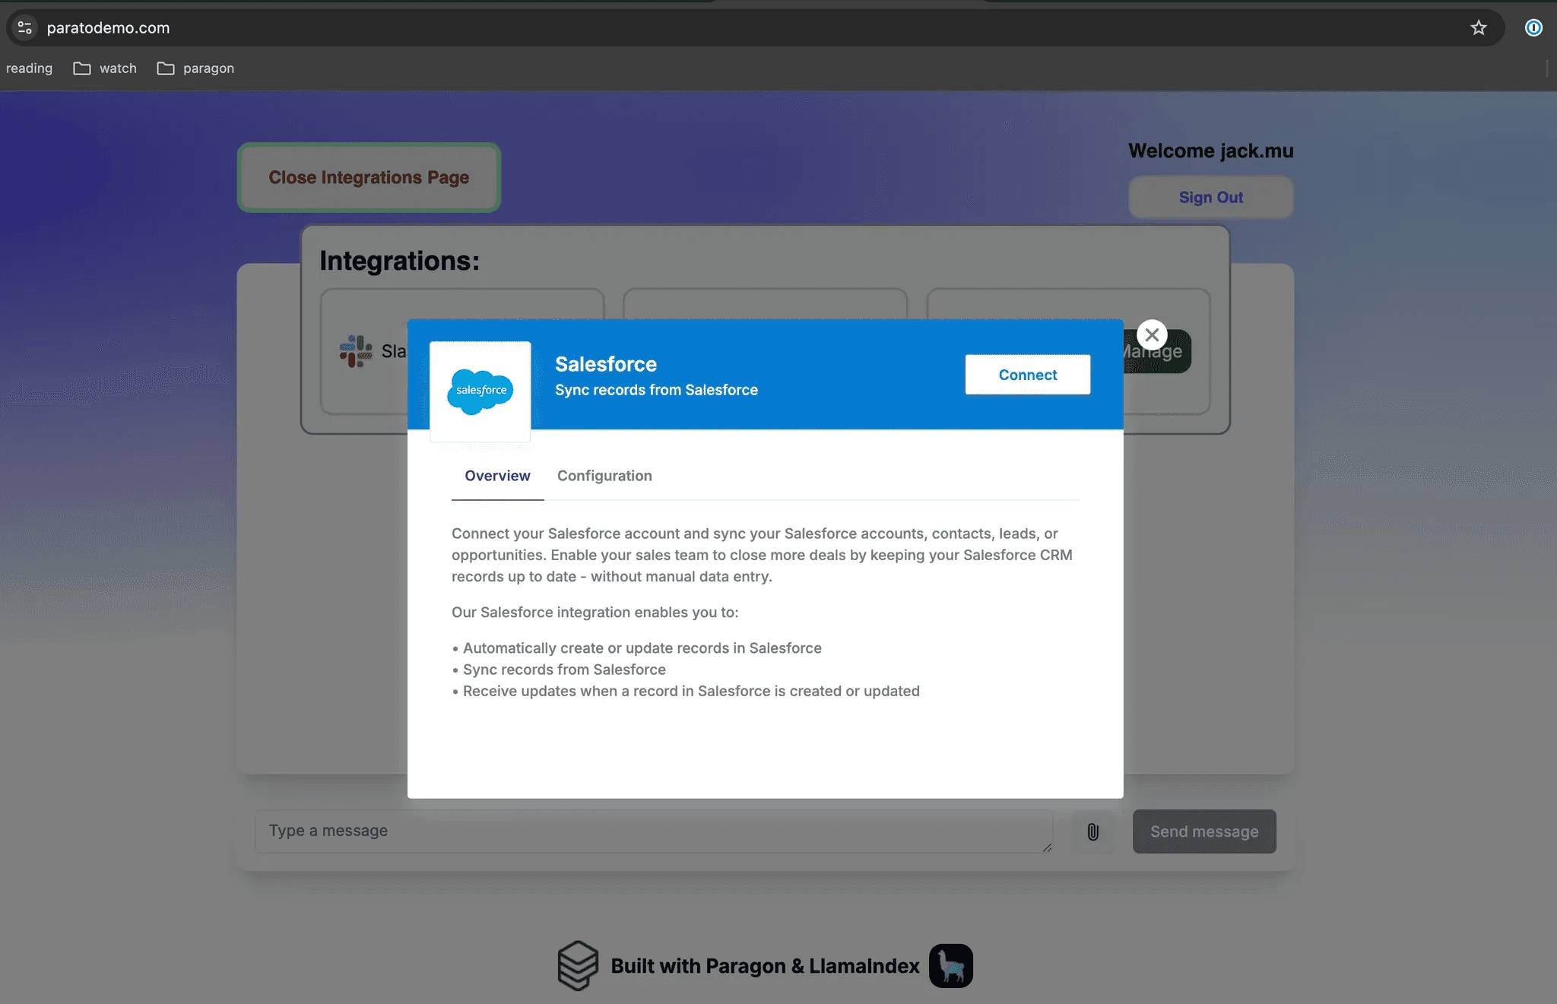Switch to the Configuration tab
The height and width of the screenshot is (1004, 1557).
(x=604, y=476)
